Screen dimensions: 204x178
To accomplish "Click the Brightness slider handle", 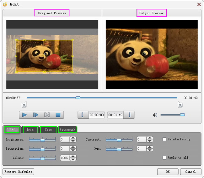I will coord(42,140).
